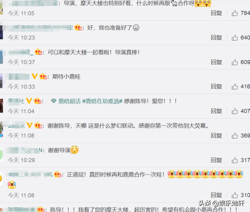Thumbs-up the 感谢陈导 comment

coord(235,111)
